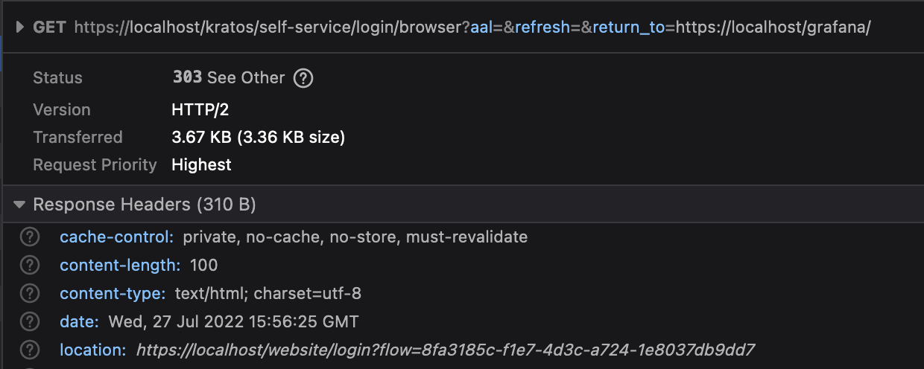Open help icon beside cache-control header
This screenshot has height=369, width=924.
[29, 237]
